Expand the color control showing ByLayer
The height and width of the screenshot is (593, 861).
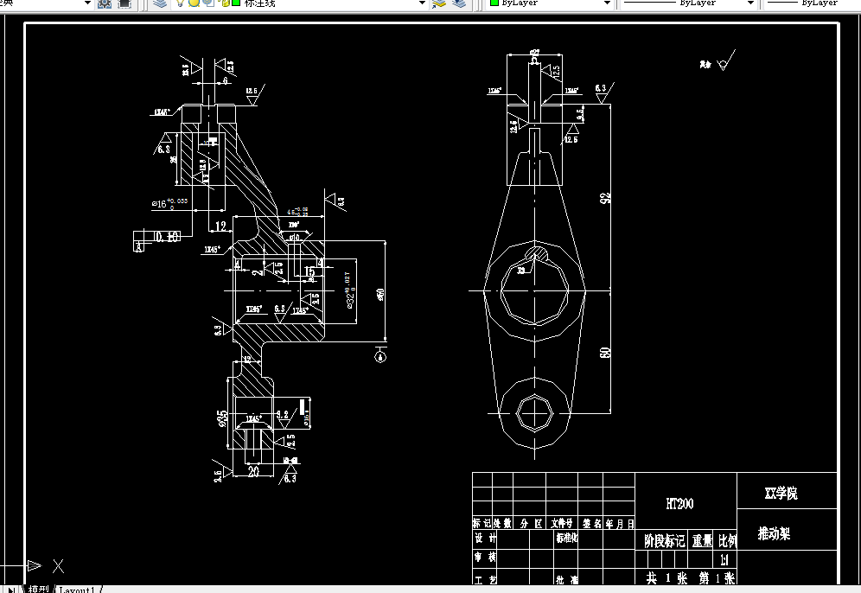point(608,4)
